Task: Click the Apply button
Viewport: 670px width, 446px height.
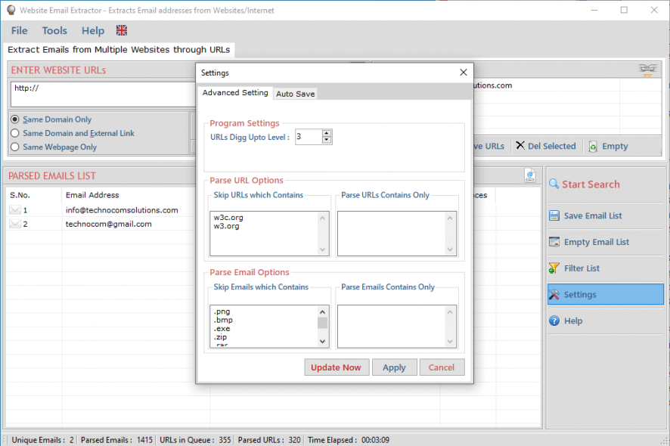Action: pyautogui.click(x=394, y=367)
